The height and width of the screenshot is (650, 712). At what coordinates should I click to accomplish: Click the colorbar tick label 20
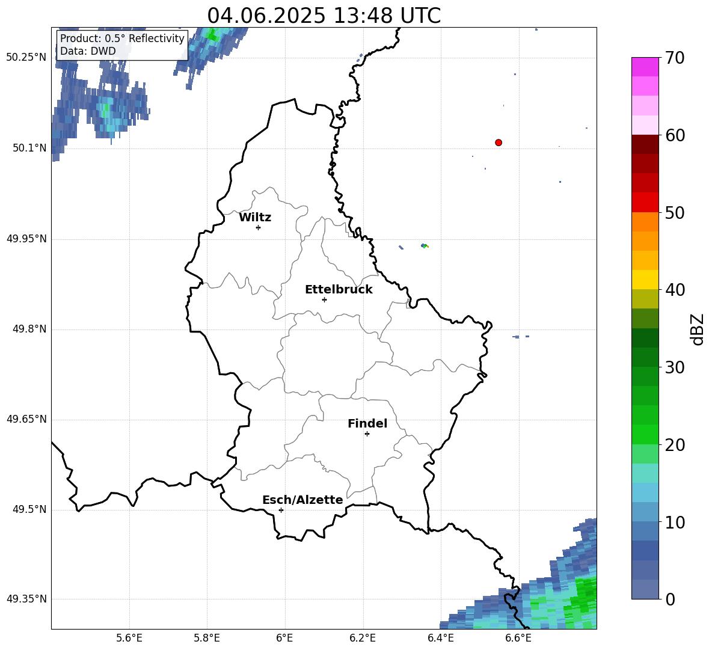tap(675, 445)
